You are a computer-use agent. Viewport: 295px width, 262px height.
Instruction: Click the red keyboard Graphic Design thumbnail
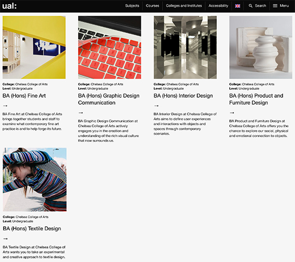click(x=110, y=47)
